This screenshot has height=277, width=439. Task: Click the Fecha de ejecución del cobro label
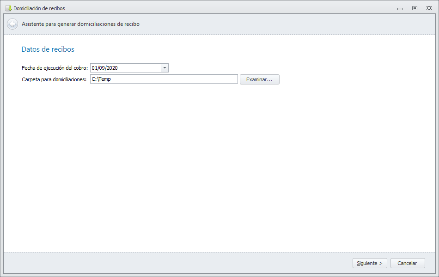[x=55, y=68]
